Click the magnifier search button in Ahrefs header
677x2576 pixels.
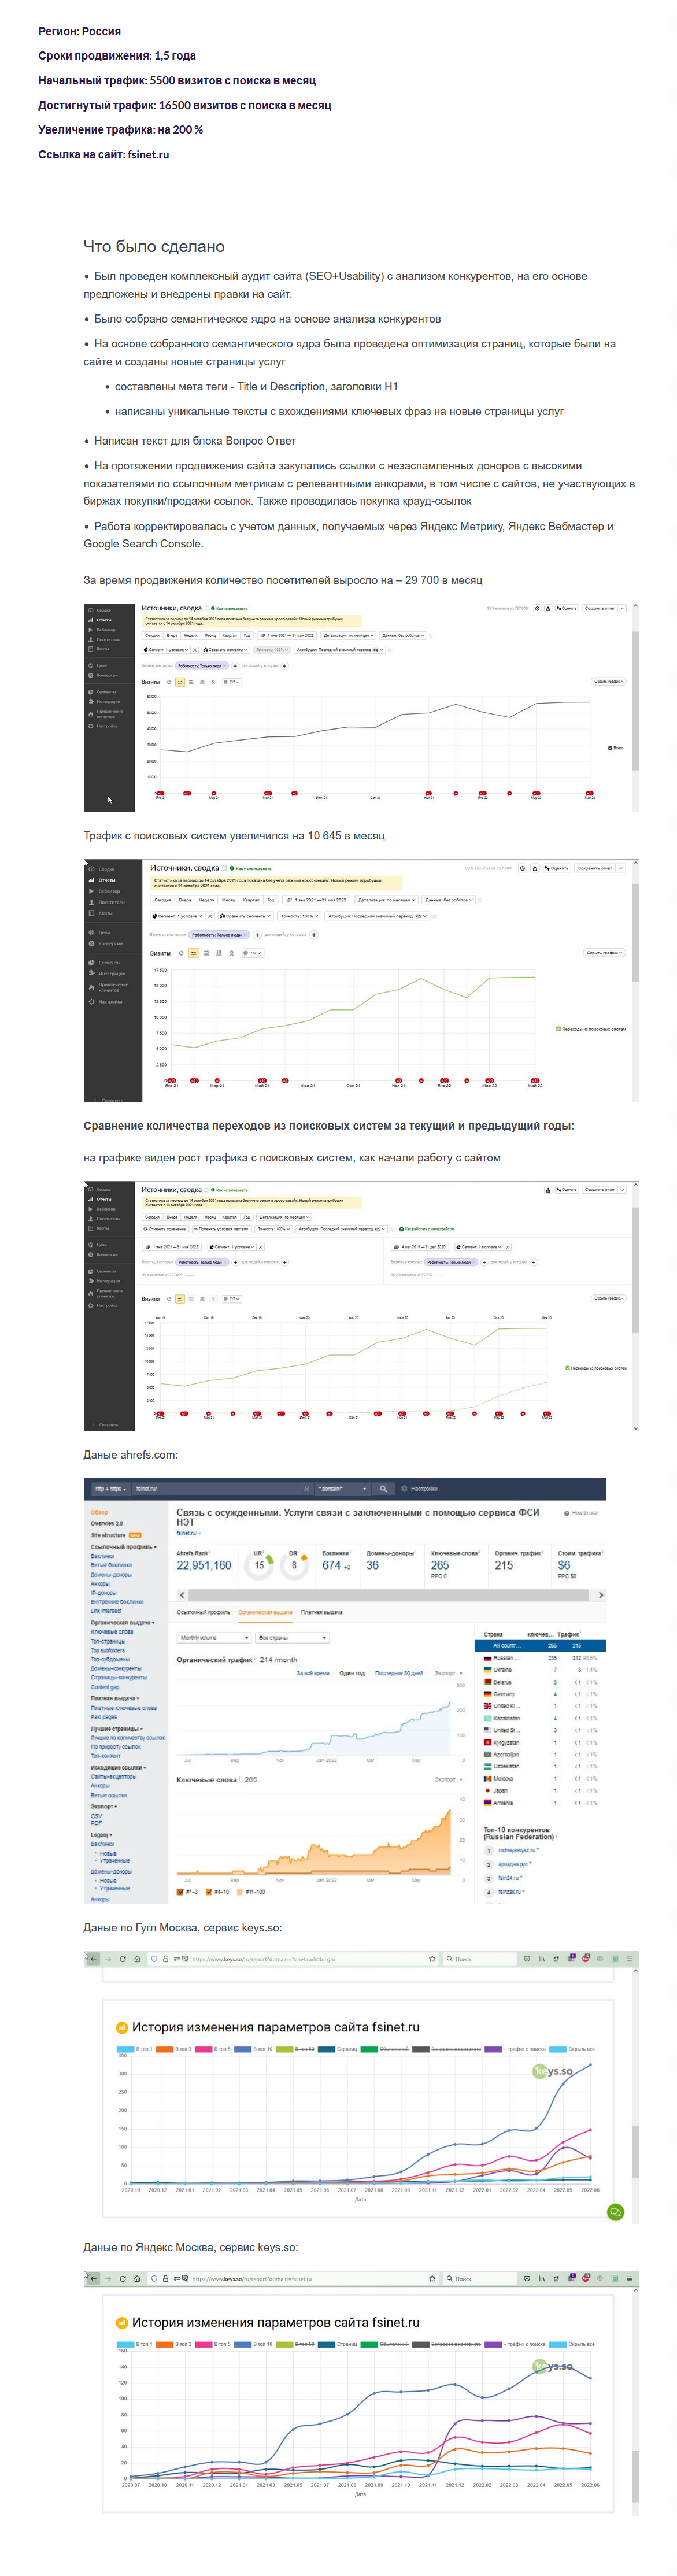(383, 1488)
